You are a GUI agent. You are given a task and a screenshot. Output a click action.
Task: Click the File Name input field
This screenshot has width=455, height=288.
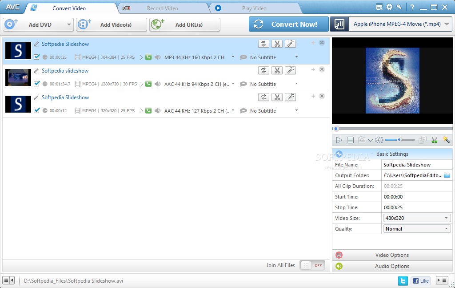(417, 165)
